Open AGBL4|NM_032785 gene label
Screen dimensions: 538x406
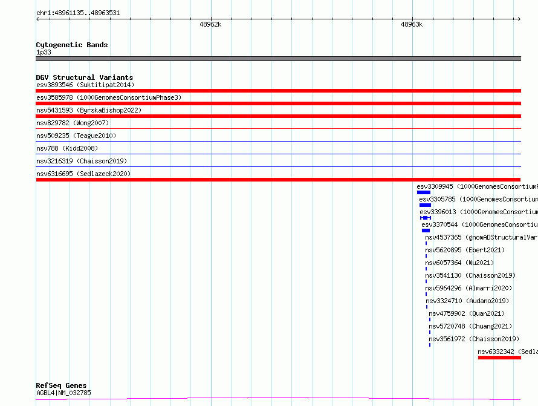click(x=63, y=393)
